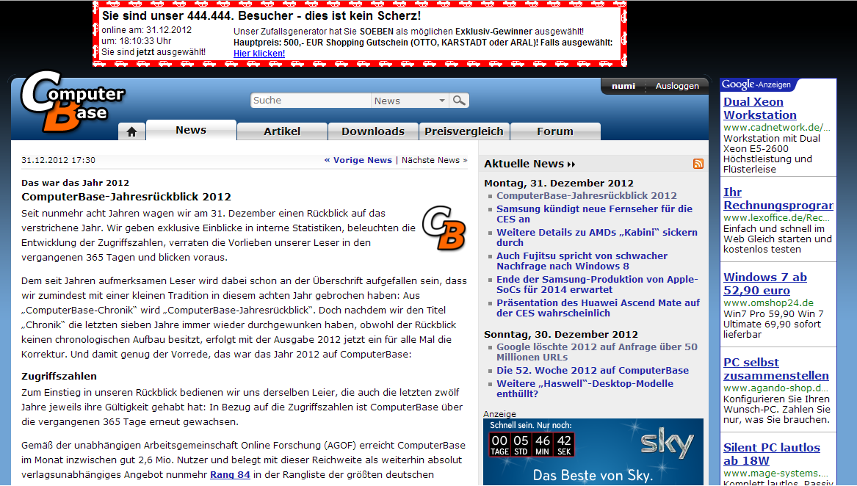Image resolution: width=857 pixels, height=486 pixels.
Task: Open ComputerBase-Jahresrückblick 2012 sidebar link
Action: pyautogui.click(x=587, y=196)
